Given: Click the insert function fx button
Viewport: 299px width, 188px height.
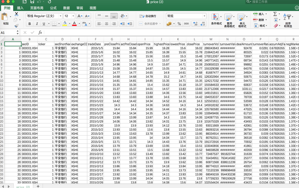Looking at the screenshot, I should 40,32.
